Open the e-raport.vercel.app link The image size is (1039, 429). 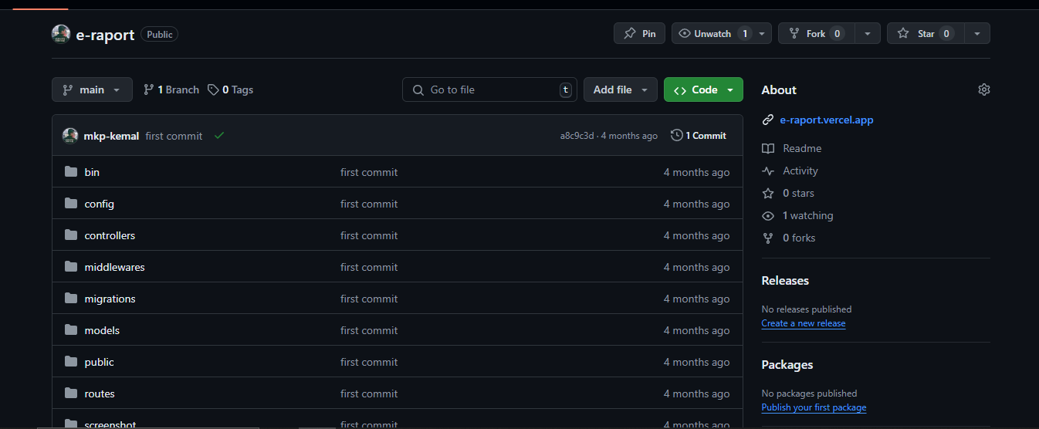click(826, 120)
